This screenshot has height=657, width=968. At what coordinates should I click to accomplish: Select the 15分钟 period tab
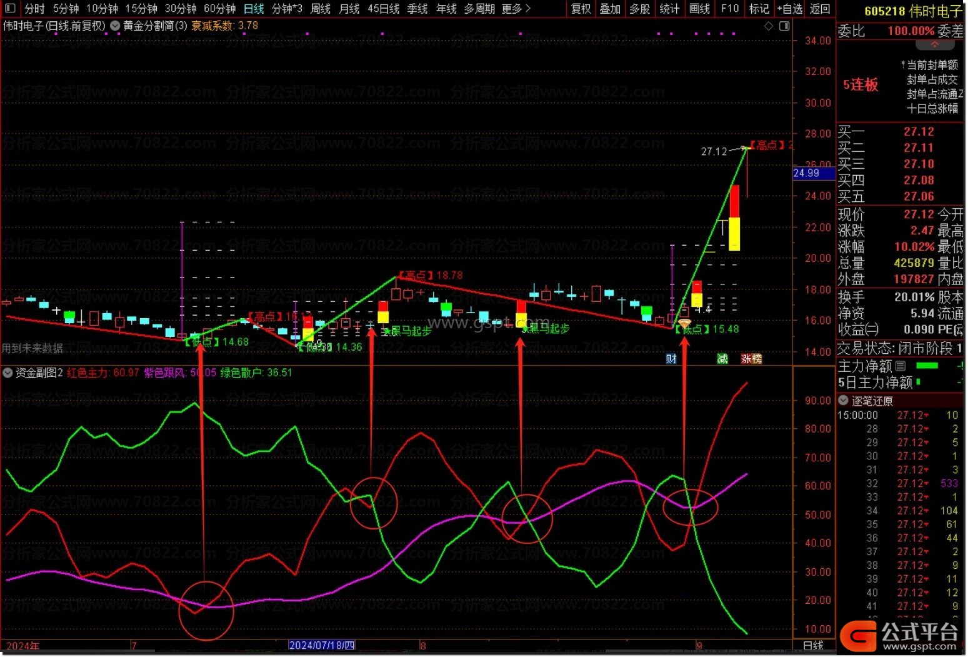coord(141,9)
